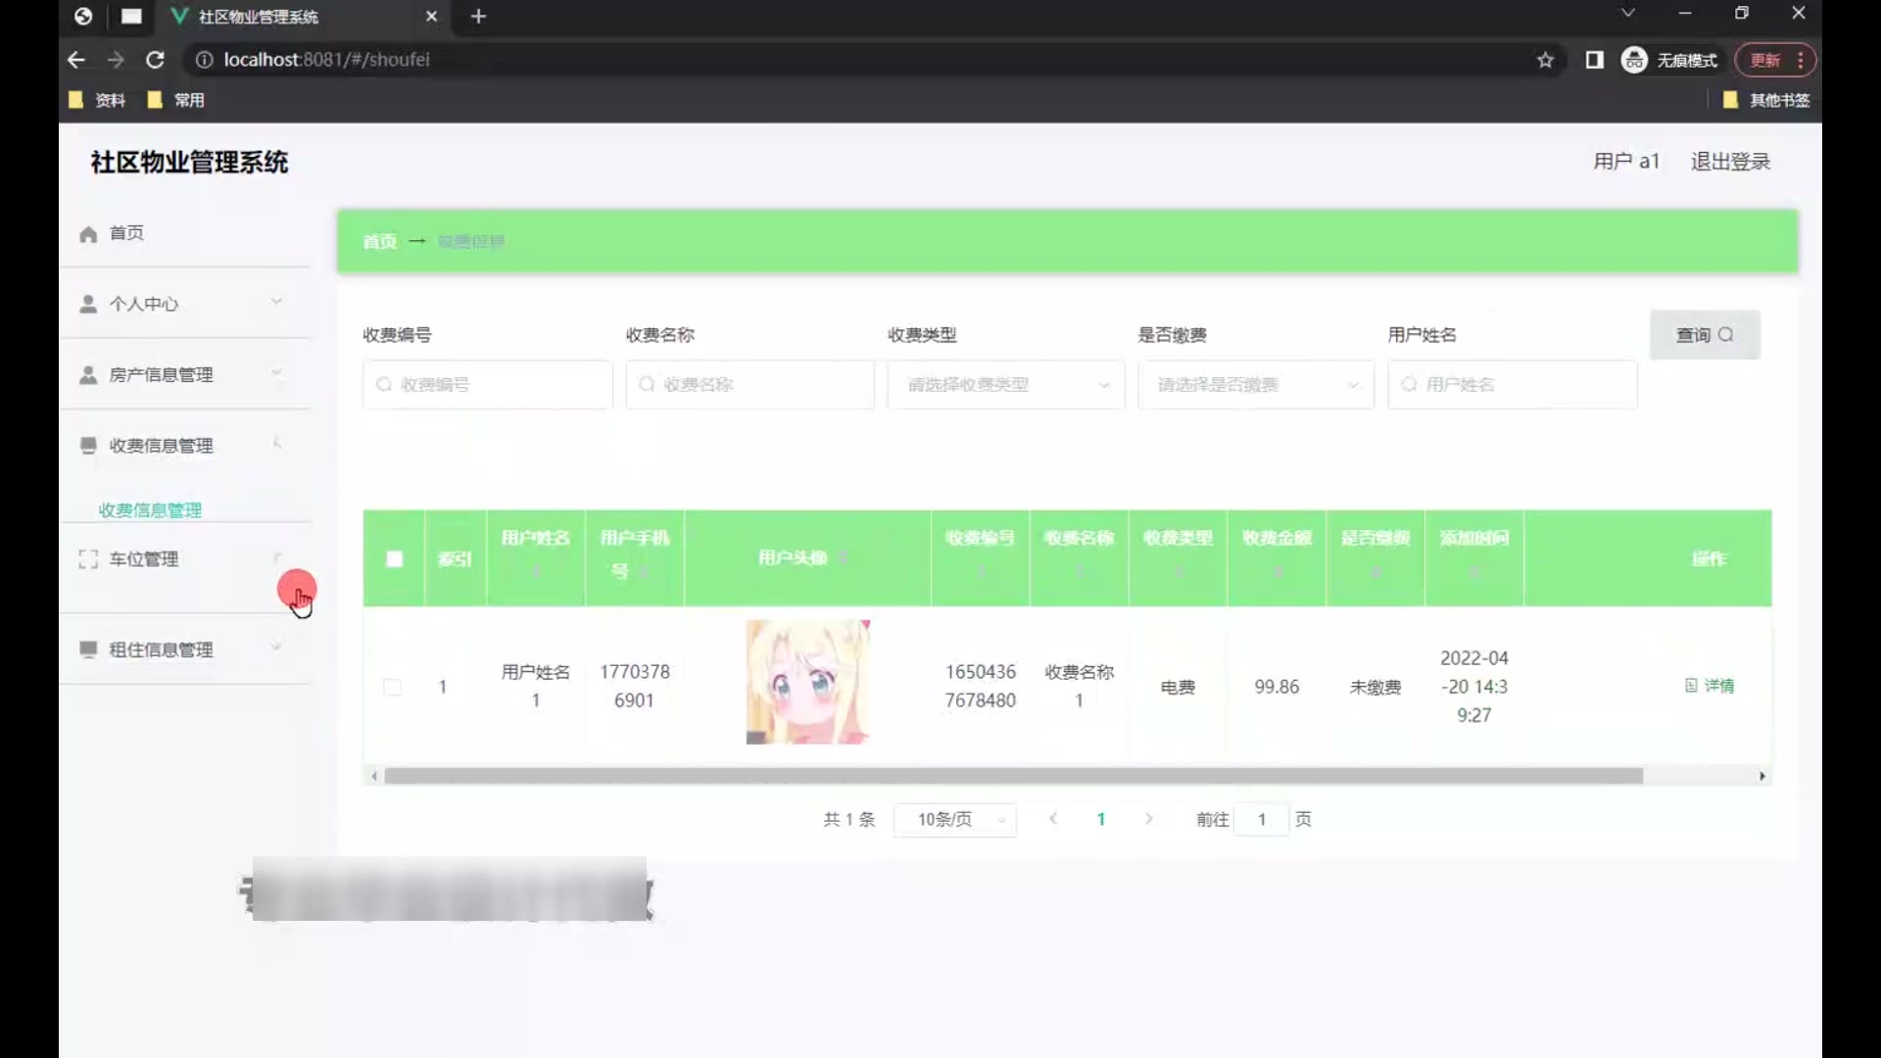Click the home icon beside 首页
Screen dimensions: 1881x1058
[88, 234]
